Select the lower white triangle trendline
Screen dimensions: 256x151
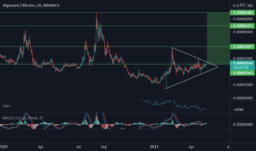point(192,78)
